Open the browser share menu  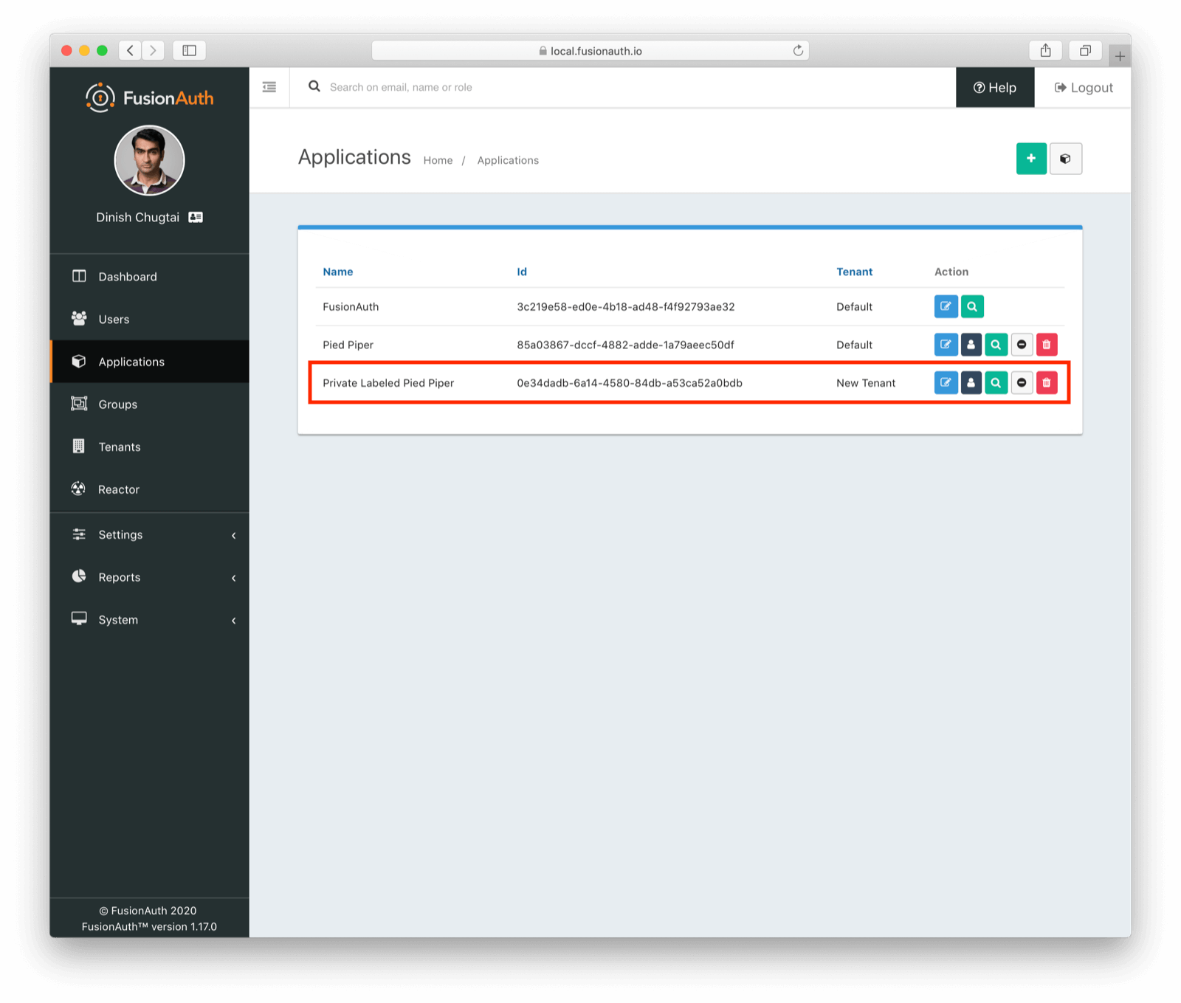click(x=1046, y=50)
